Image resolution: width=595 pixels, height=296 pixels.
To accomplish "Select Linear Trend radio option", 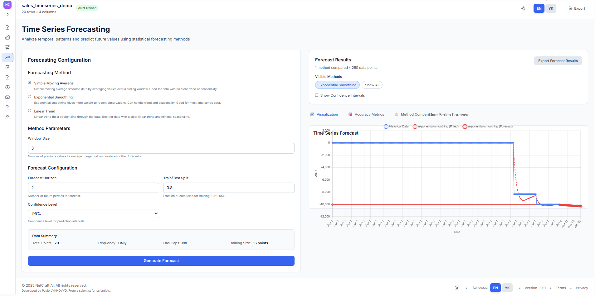I will click(x=30, y=111).
